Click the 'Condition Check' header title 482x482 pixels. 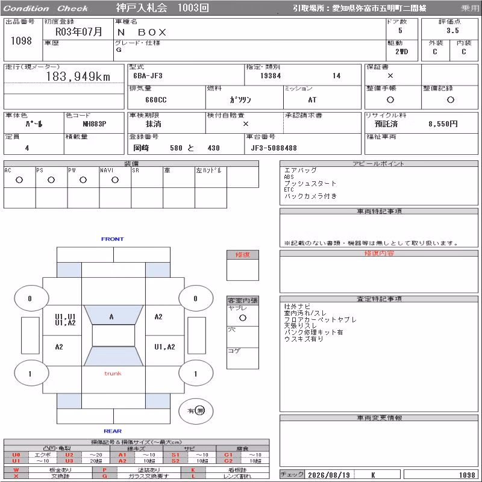pos(46,8)
